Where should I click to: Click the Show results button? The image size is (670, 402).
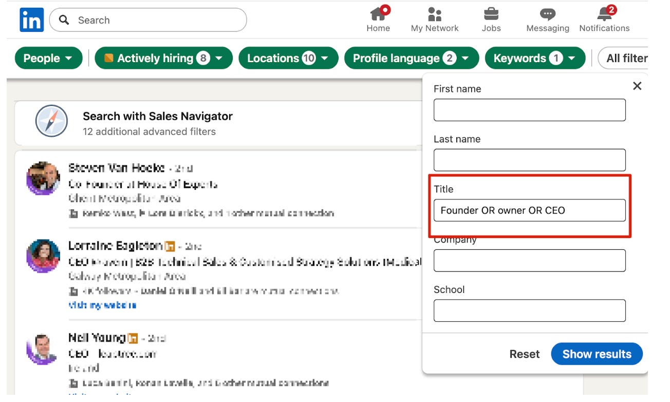[x=597, y=354]
